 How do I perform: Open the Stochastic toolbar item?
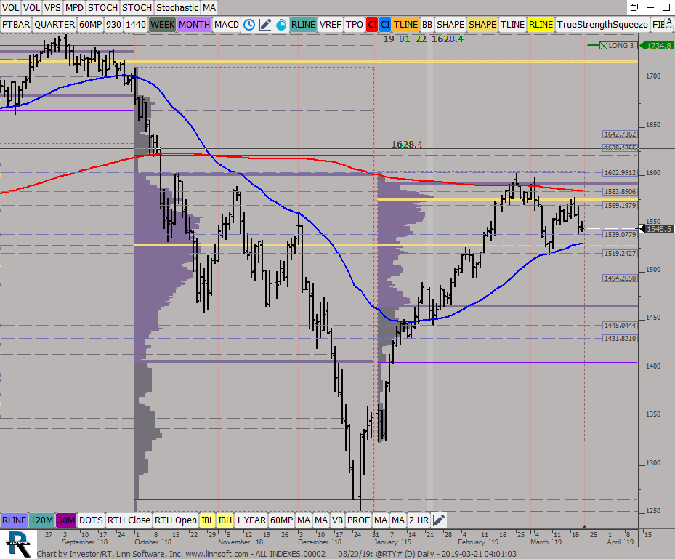pyautogui.click(x=177, y=7)
